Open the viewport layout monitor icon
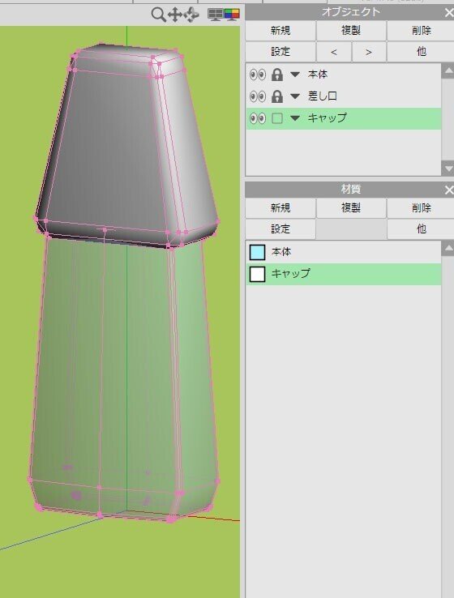The image size is (454, 598). click(215, 15)
